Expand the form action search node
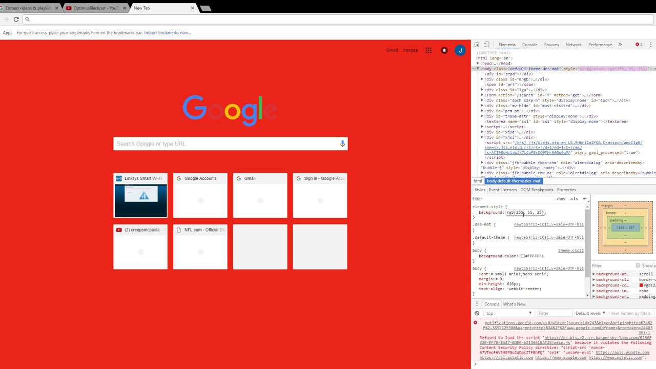This screenshot has width=656, height=369. (x=482, y=95)
